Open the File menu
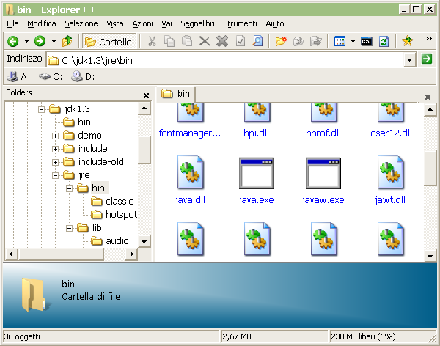This screenshot has height=346, width=440. pos(12,23)
